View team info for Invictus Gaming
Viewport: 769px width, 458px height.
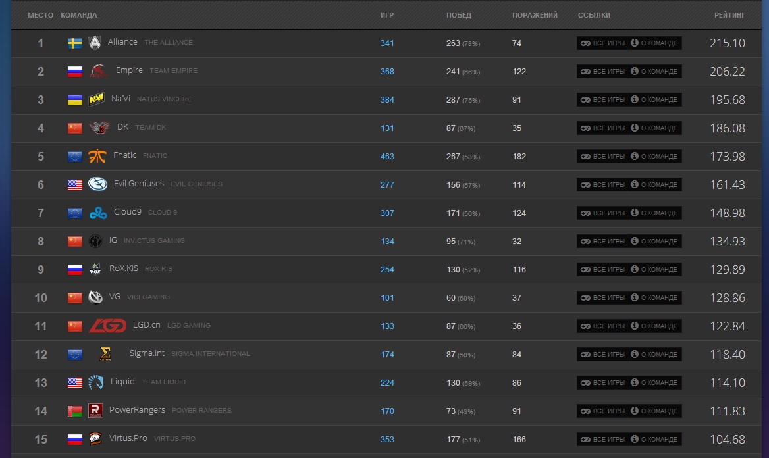pos(654,241)
